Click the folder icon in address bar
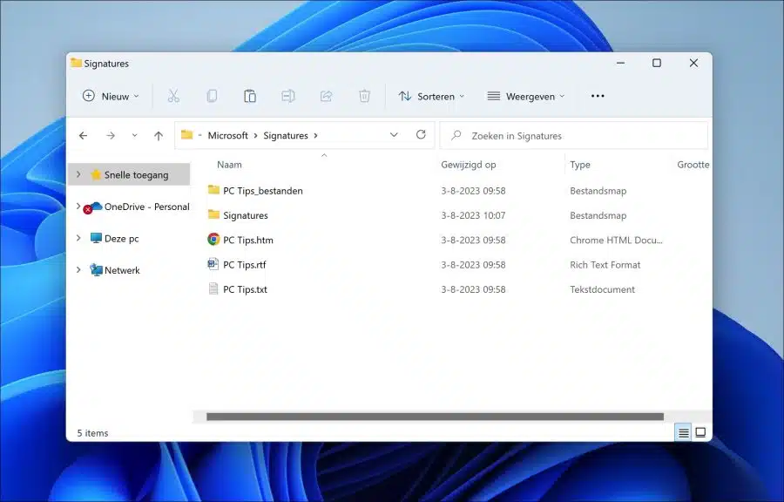 point(187,134)
